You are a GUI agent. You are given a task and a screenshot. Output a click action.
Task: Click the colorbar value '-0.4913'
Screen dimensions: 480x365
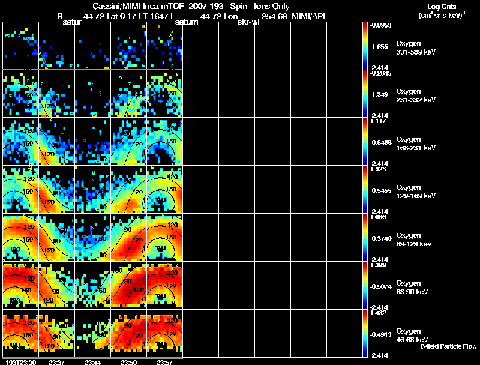pos(380,335)
